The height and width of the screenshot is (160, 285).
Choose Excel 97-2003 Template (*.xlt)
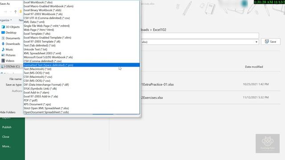tap(81, 41)
